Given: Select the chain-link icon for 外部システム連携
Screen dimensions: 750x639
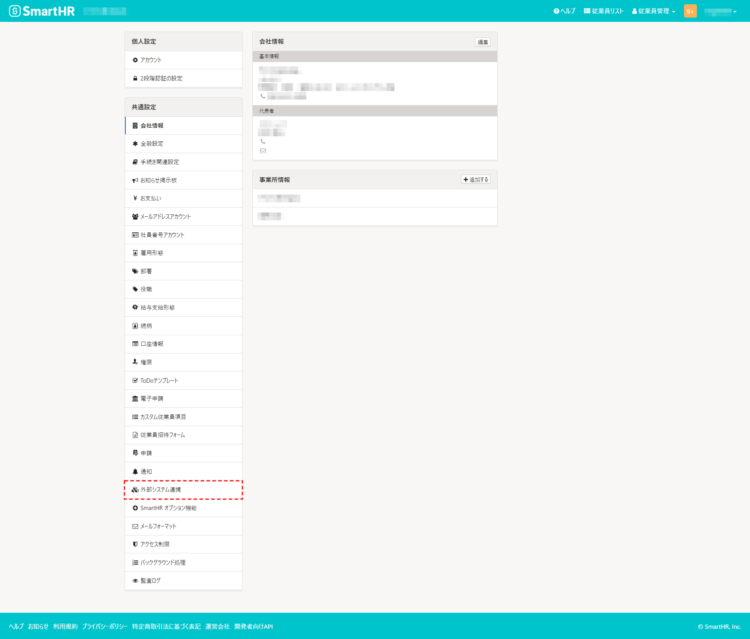Looking at the screenshot, I should [135, 489].
